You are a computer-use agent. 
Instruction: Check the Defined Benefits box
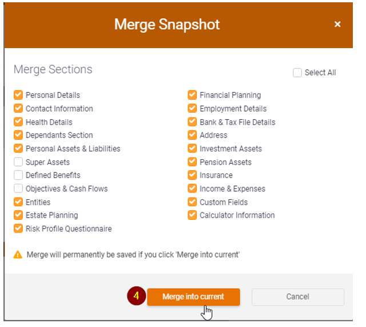pyautogui.click(x=18, y=175)
